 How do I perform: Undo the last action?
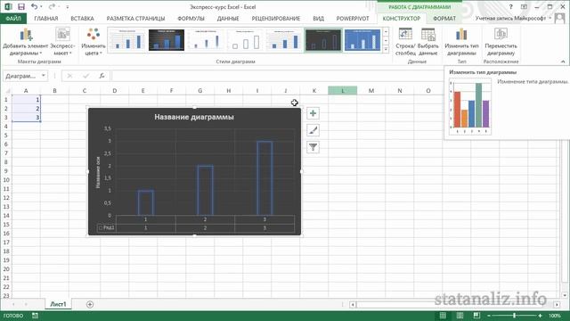tap(34, 6)
